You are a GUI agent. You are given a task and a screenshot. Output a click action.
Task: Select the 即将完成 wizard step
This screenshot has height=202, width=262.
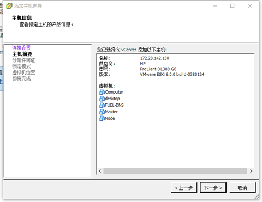[21, 78]
